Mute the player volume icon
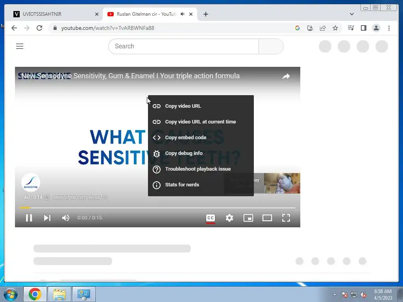 pos(66,218)
